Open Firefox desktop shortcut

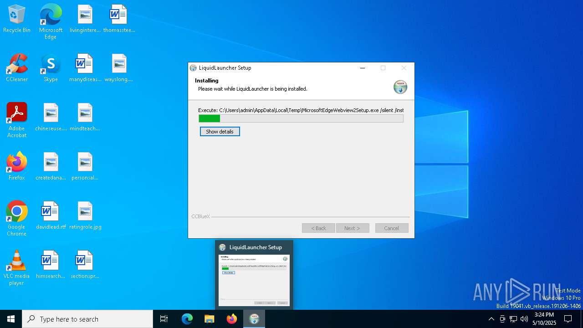[17, 167]
